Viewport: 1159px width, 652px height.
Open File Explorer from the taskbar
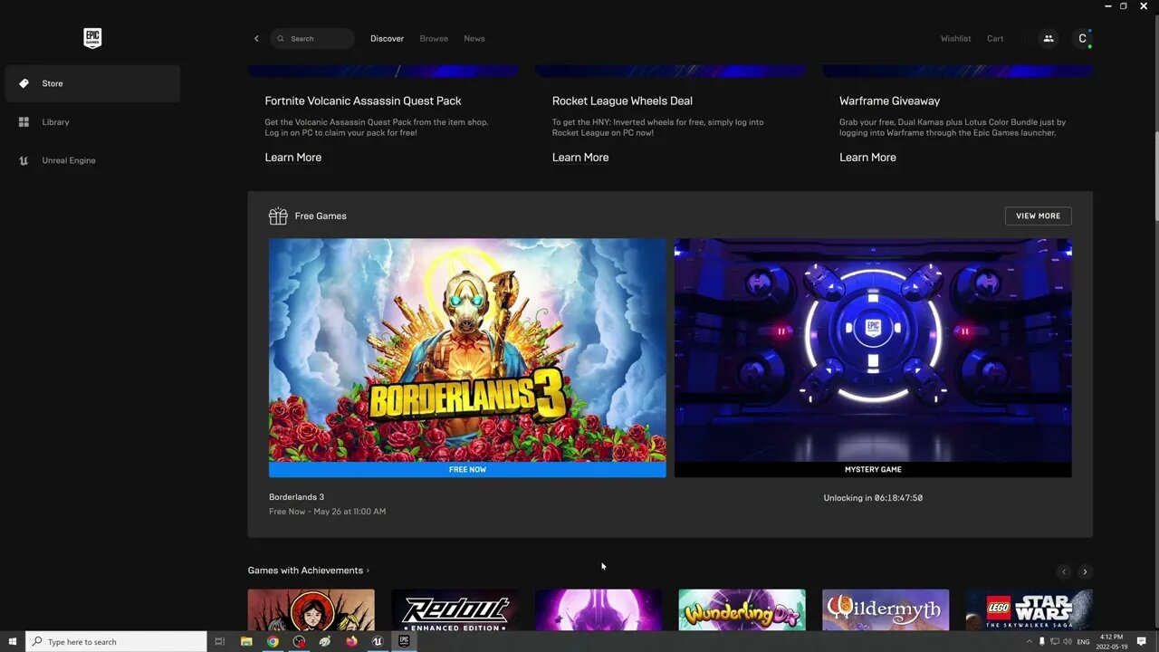(246, 641)
